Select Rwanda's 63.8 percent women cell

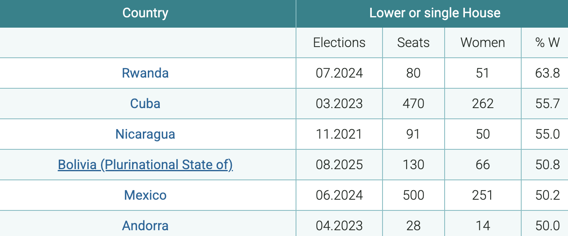click(x=547, y=73)
